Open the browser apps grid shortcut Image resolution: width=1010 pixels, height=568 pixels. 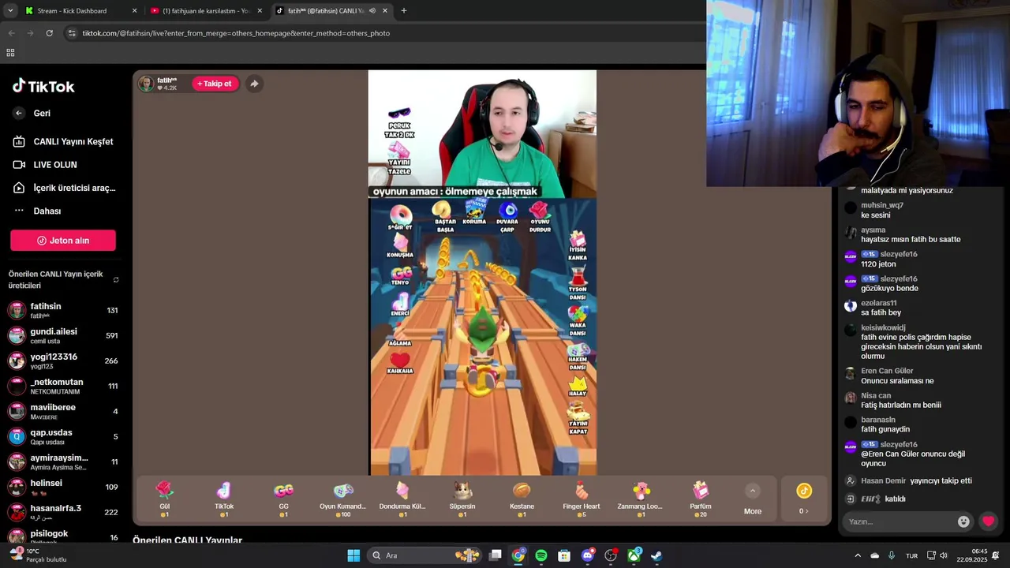pos(10,53)
